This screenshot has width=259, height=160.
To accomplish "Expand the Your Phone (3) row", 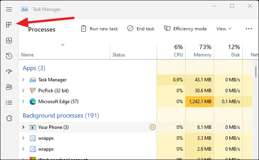I will [x=23, y=127].
